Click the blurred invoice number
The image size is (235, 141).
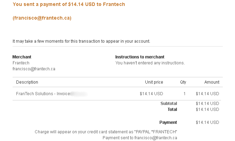pyautogui.click(x=79, y=94)
